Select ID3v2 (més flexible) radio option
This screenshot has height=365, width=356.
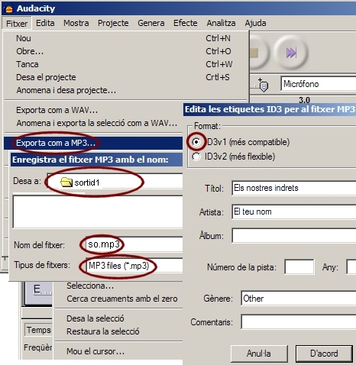pos(196,157)
